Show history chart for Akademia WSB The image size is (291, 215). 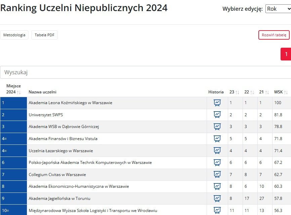[217, 127]
